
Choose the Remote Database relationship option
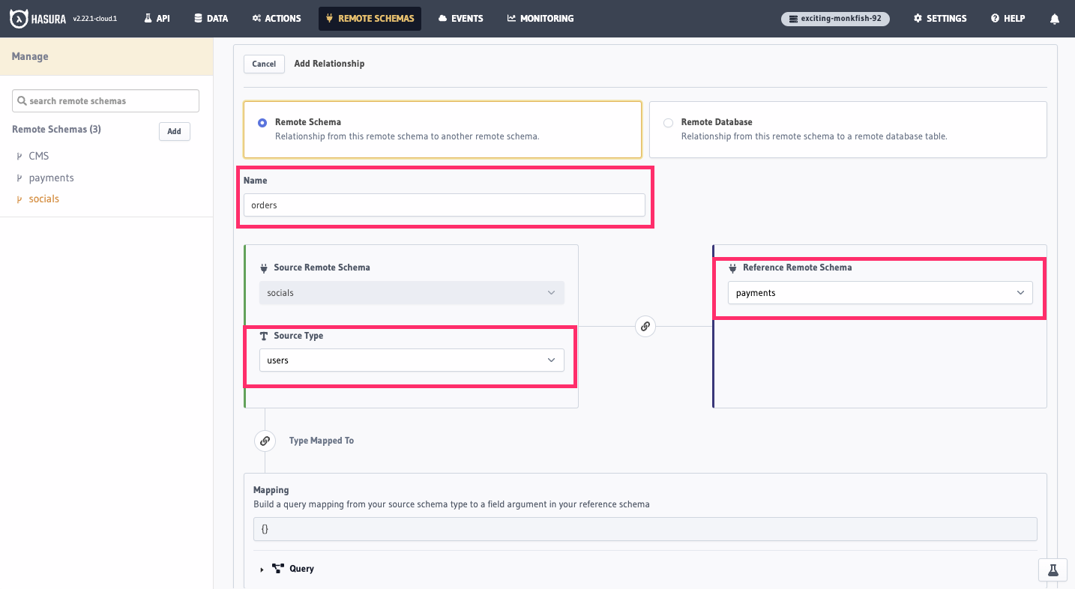pos(668,122)
